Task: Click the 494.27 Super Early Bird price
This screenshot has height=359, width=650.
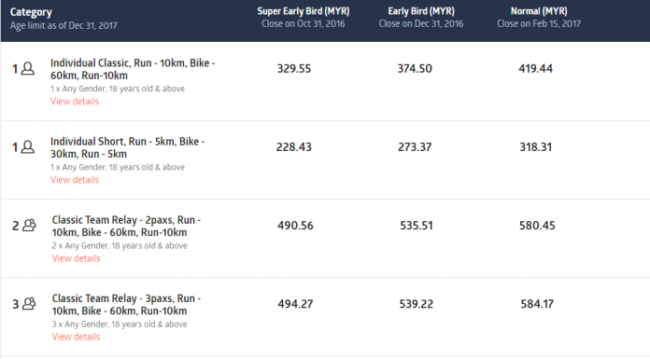Action: click(x=295, y=304)
